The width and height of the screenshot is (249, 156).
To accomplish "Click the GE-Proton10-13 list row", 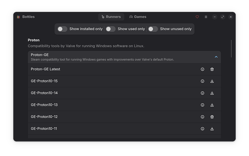I will click(125, 105).
